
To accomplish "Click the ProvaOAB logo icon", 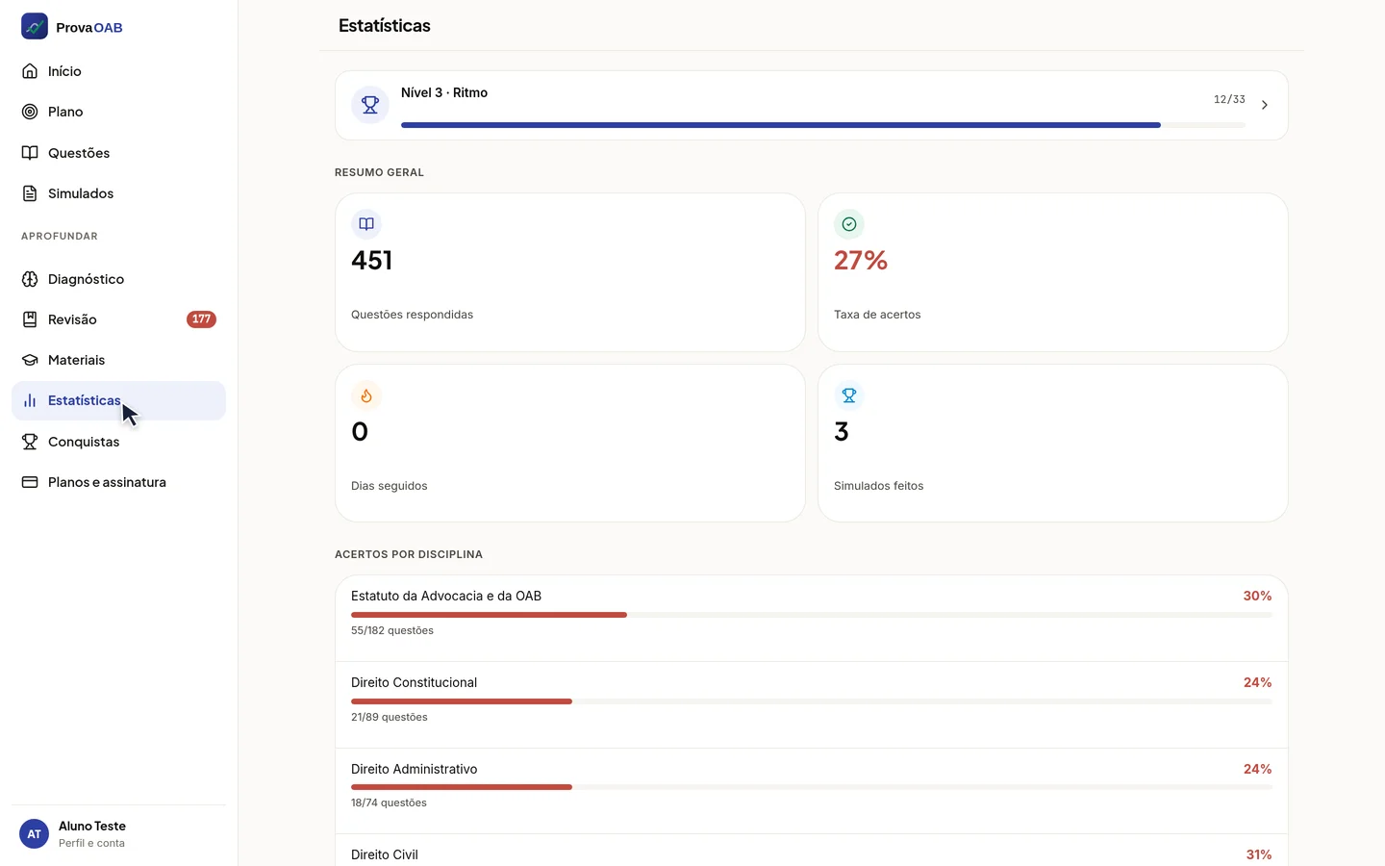I will (x=35, y=26).
